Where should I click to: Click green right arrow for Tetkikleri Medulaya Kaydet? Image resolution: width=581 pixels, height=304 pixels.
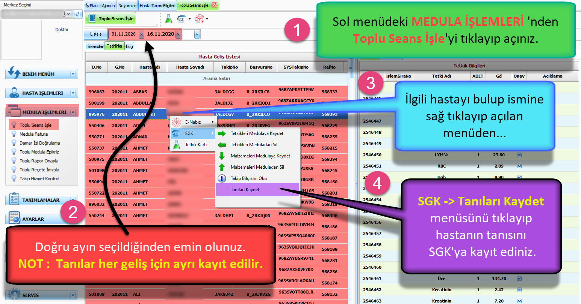[222, 133]
